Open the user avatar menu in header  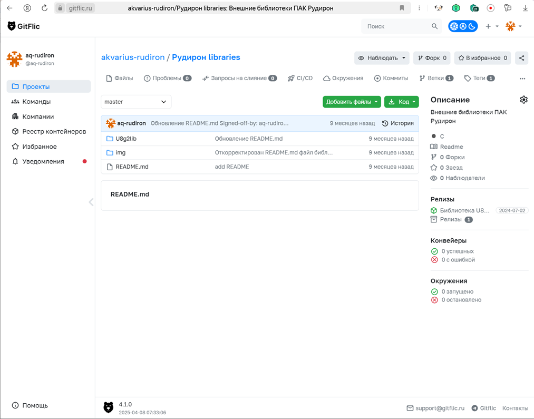tap(513, 26)
